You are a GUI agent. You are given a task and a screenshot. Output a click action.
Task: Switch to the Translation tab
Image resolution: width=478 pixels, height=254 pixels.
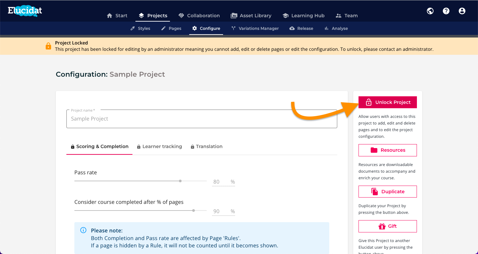point(206,146)
